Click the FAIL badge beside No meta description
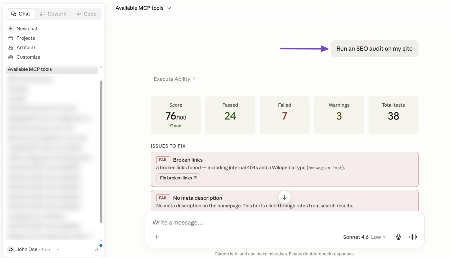 click(163, 198)
